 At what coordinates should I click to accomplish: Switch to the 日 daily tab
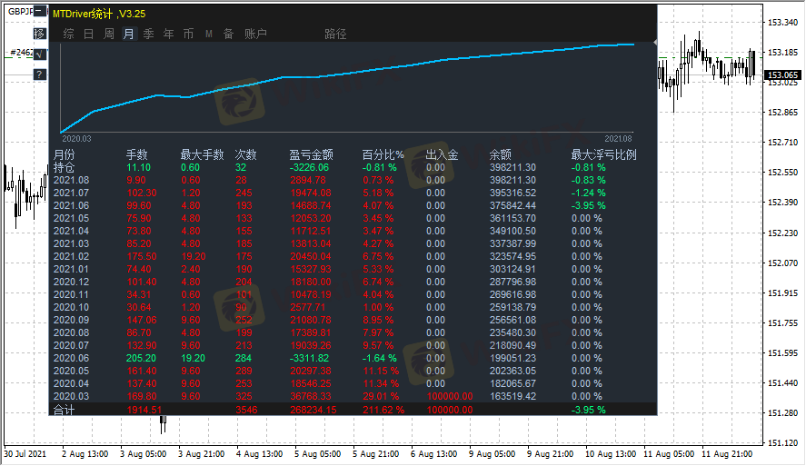click(88, 34)
